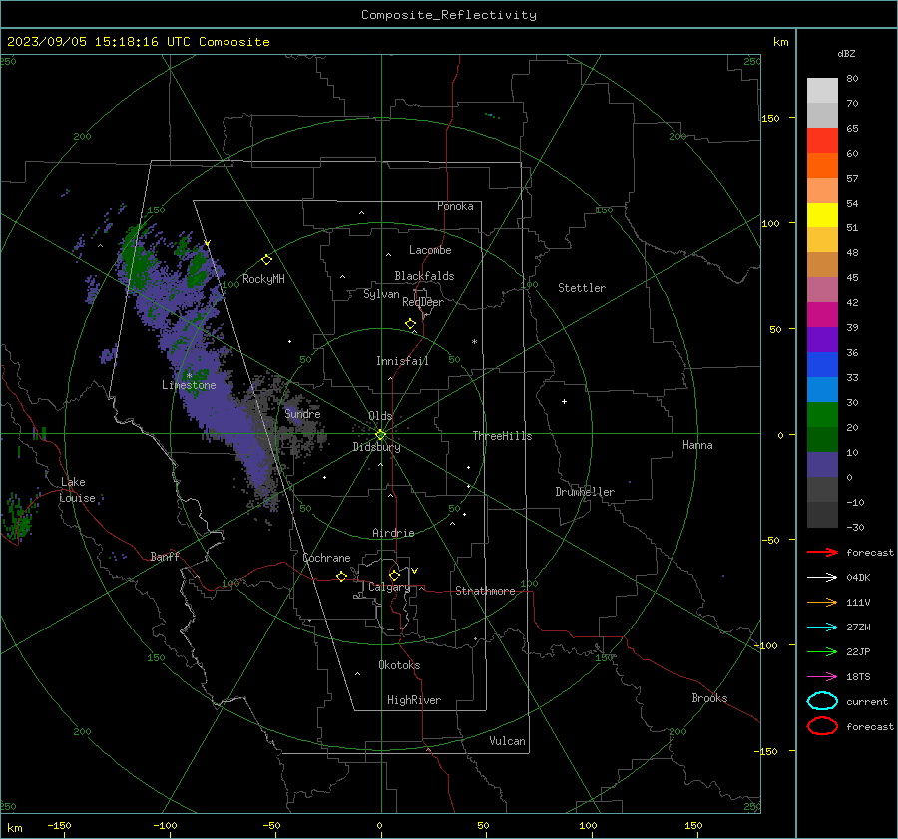Screen dimensions: 898x839
Task: Click the white cross marker west of Hanna
Action: tap(564, 401)
